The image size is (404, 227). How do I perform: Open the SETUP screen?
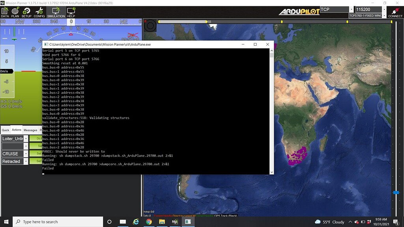click(x=26, y=13)
